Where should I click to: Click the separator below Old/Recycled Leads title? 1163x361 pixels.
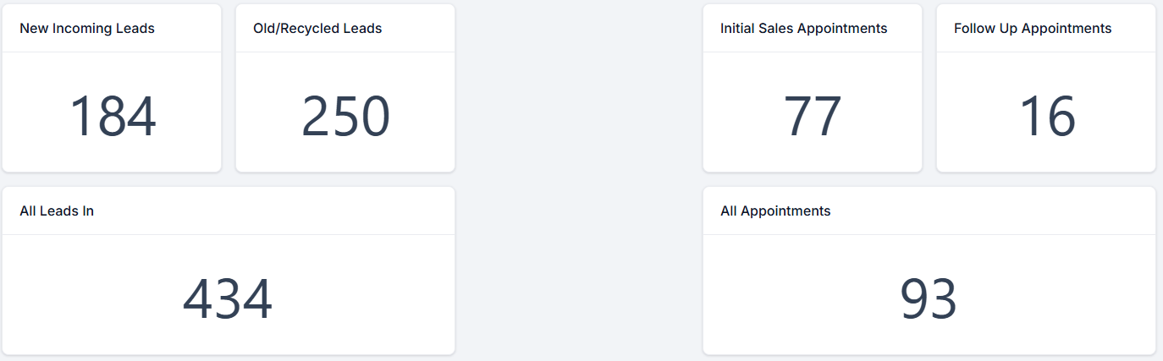[x=345, y=52]
